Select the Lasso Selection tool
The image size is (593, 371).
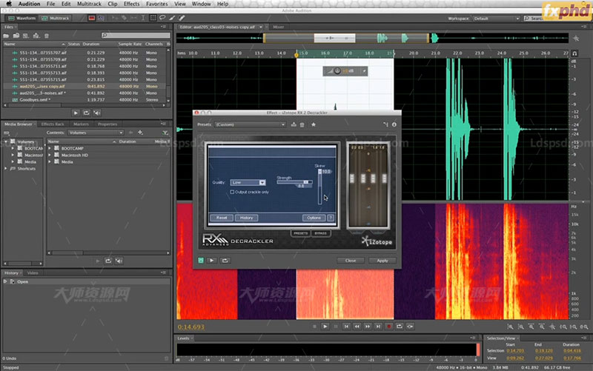(x=162, y=18)
